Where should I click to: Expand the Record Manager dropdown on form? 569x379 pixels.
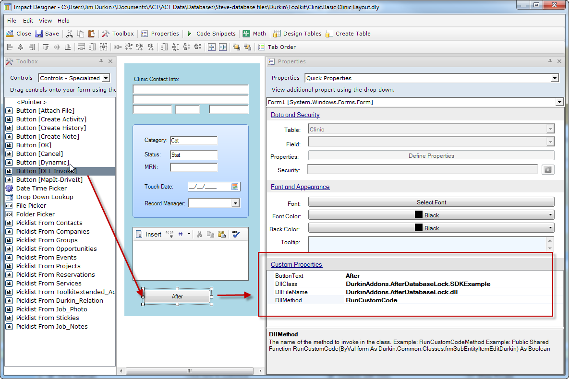click(x=235, y=203)
